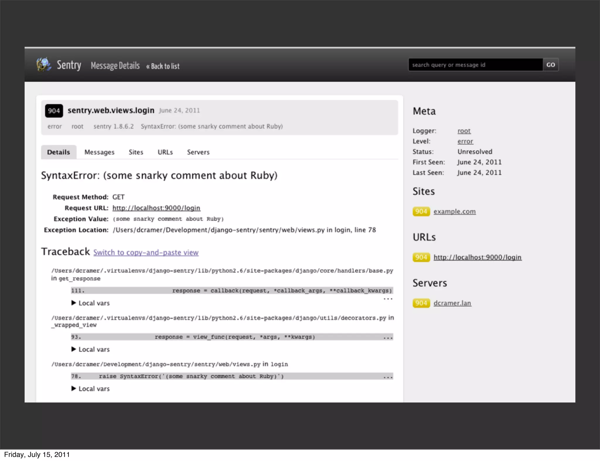Open the Request URL localhost:9000/login link

tap(156, 208)
